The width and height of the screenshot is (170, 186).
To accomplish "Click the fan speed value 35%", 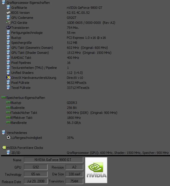I will pyautogui.click(x=70, y=138).
